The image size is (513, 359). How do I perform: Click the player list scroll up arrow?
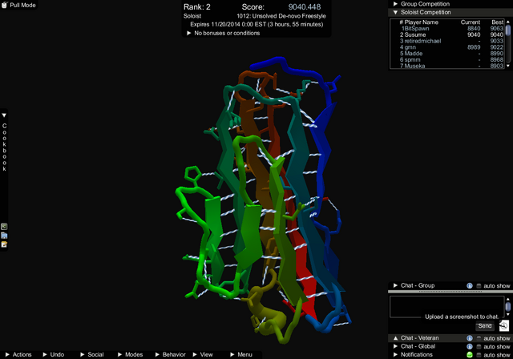507,22
